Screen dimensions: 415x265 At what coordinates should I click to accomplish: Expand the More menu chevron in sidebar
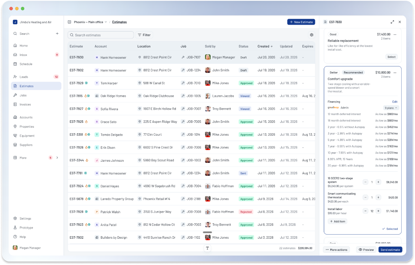57,158
